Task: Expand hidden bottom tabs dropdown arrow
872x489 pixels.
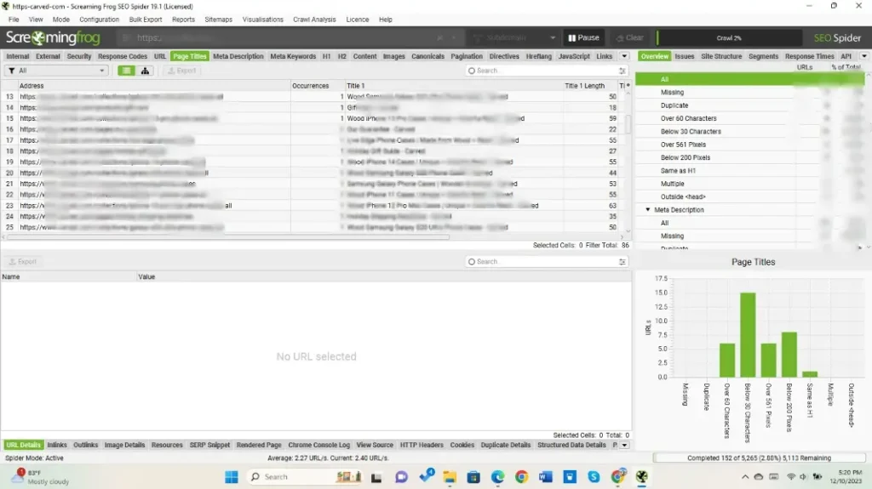Action: click(x=624, y=445)
